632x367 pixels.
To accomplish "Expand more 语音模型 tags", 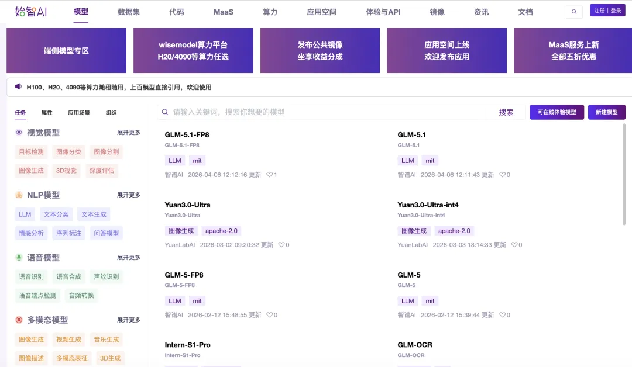I will 129,258.
